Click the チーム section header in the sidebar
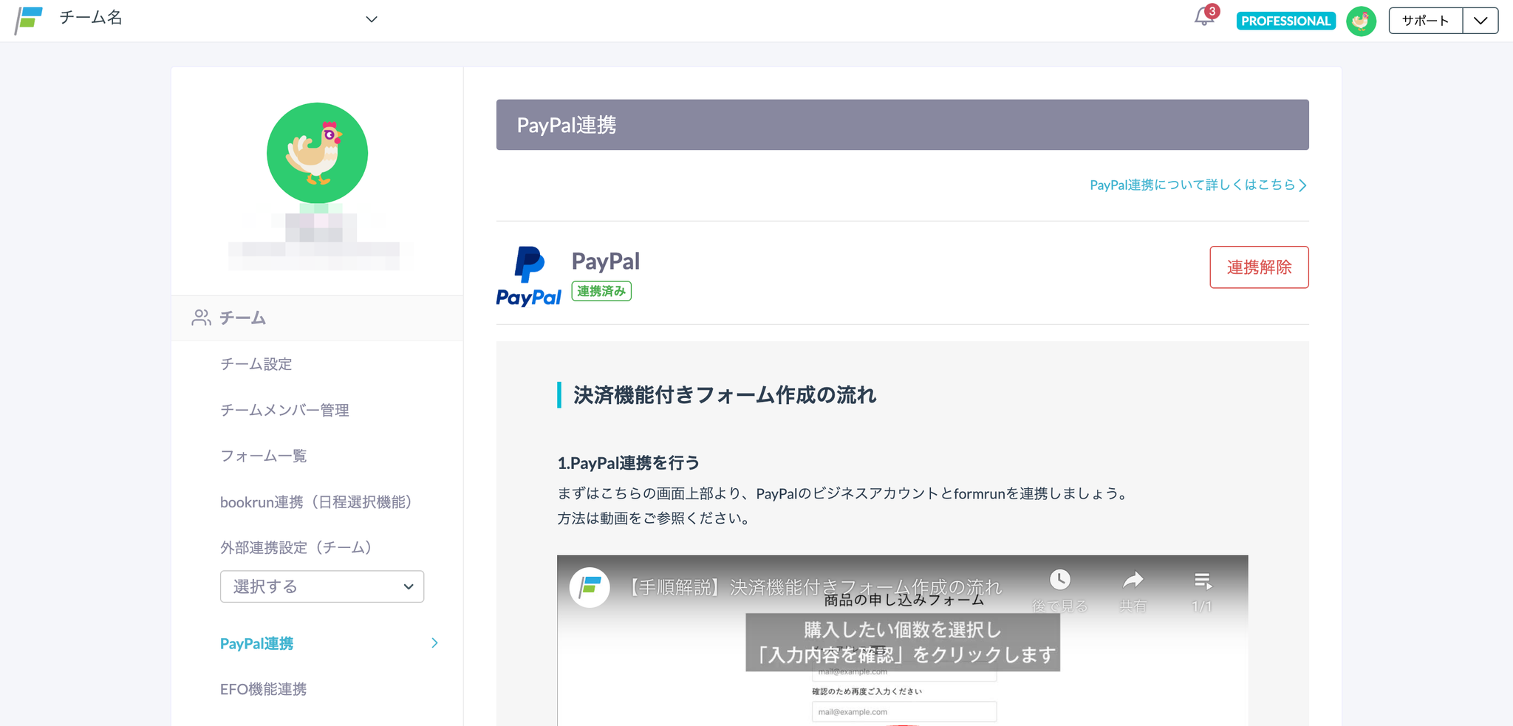 (317, 318)
